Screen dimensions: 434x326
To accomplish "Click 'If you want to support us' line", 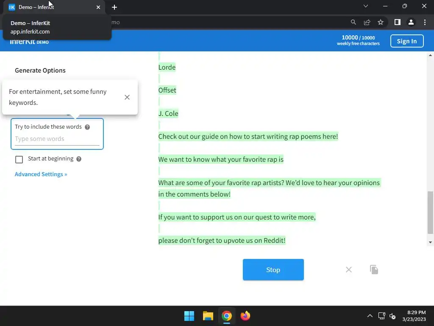I will click(x=237, y=217).
